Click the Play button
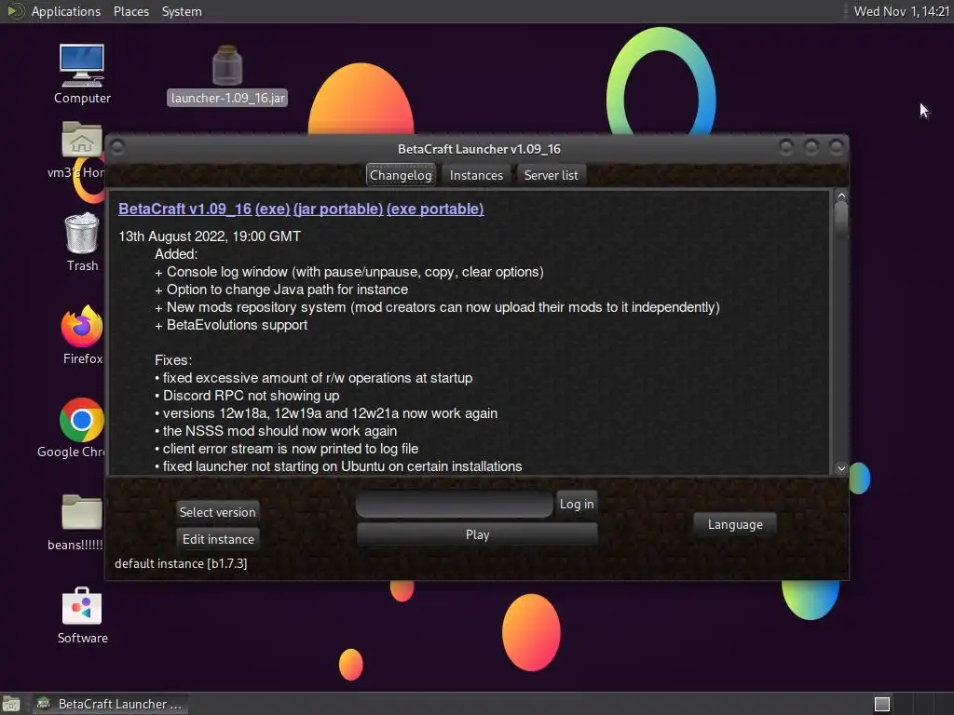 pos(477,534)
